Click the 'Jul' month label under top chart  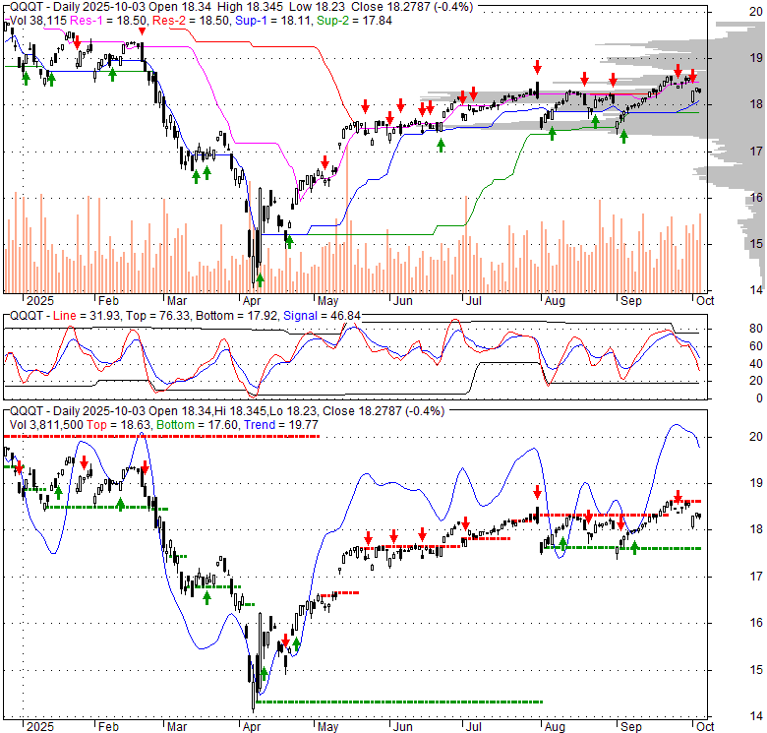coord(473,301)
